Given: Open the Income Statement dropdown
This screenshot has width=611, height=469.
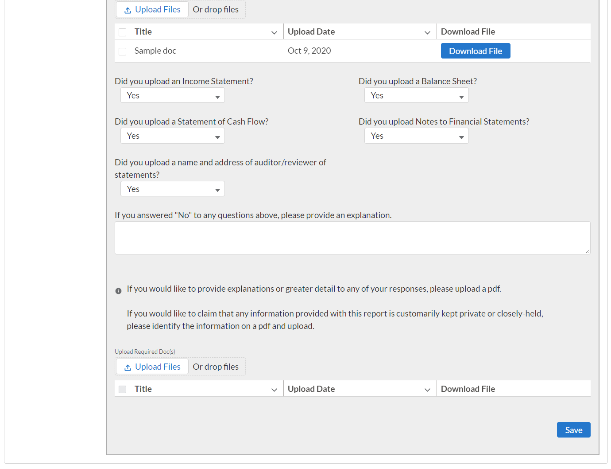Looking at the screenshot, I should tap(172, 96).
